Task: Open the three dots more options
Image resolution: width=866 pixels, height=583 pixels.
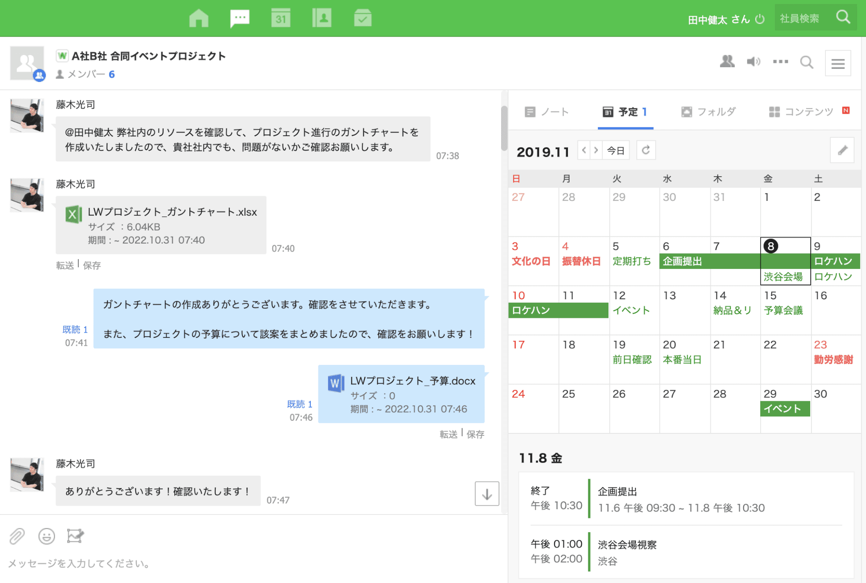Action: coord(780,62)
